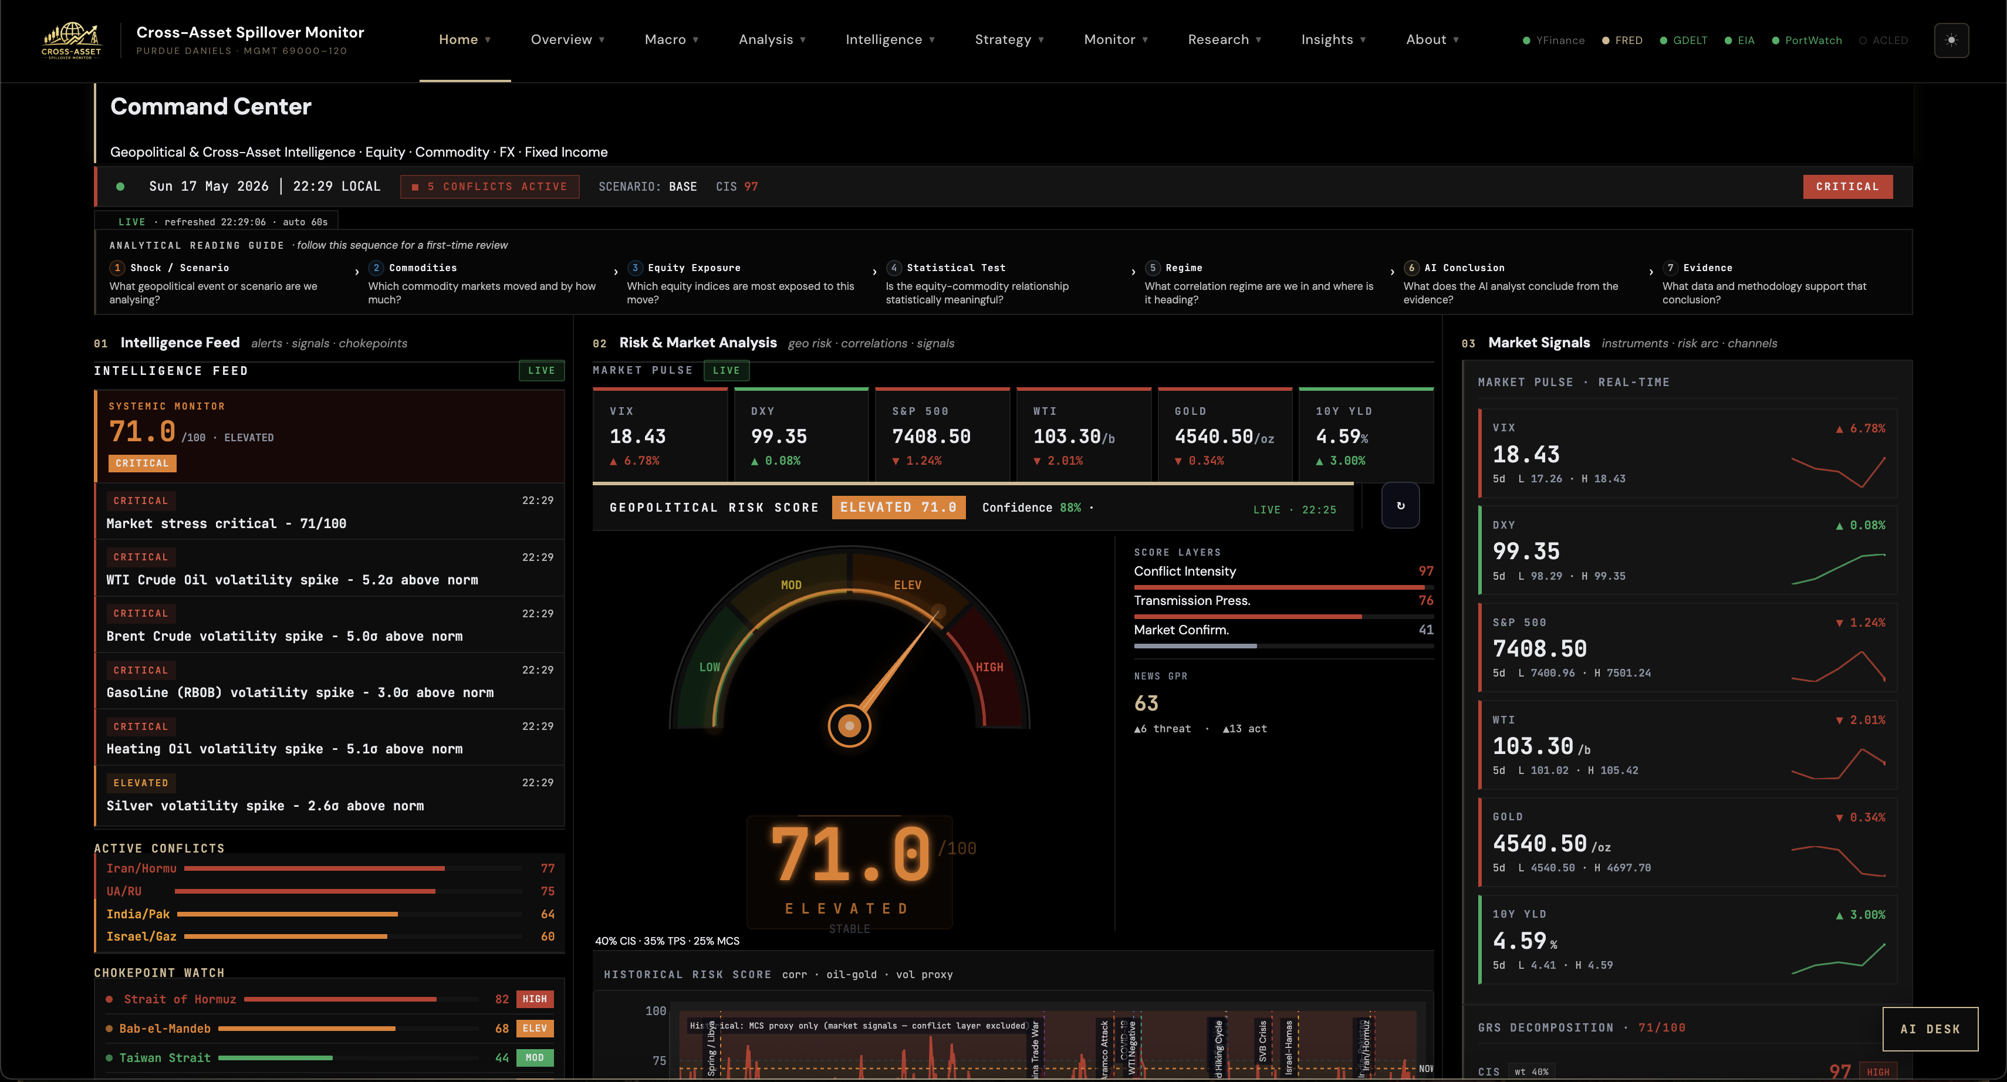The height and width of the screenshot is (1082, 2007).
Task: Open the Macro dropdown menu
Action: (671, 40)
